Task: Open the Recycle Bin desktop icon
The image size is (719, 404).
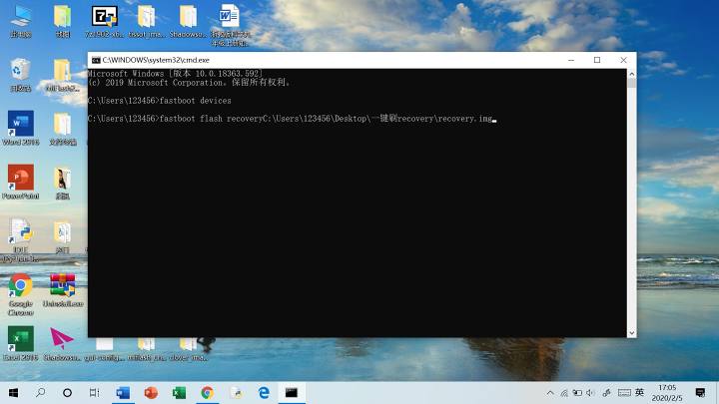Action: click(x=20, y=71)
